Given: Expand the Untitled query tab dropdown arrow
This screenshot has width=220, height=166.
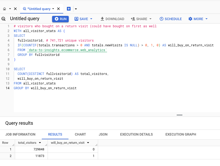Looking at the screenshot, I should tap(53, 8).
